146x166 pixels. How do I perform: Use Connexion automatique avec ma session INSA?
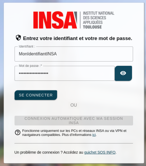pos(74,121)
